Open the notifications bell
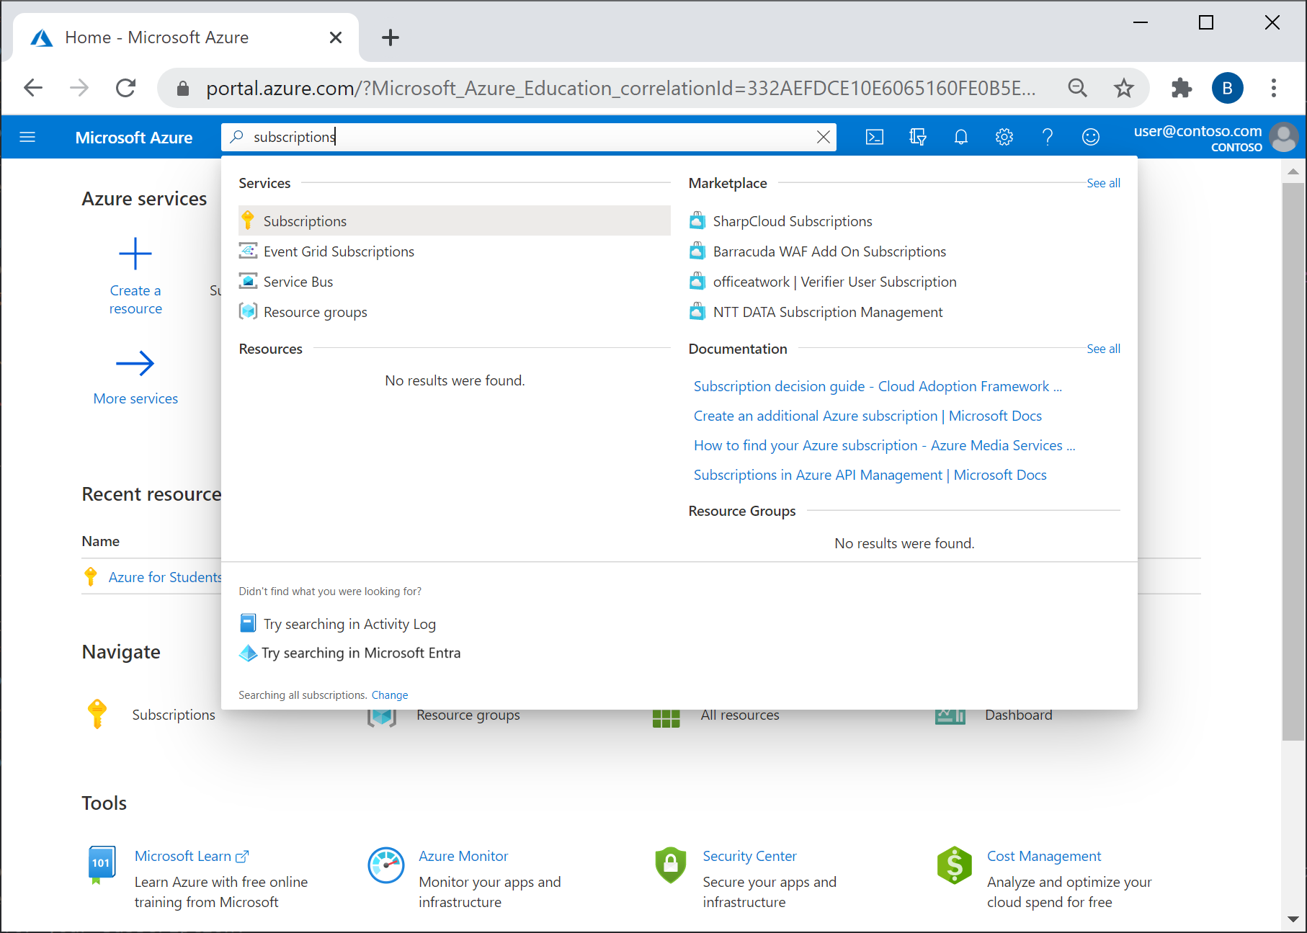The height and width of the screenshot is (933, 1307). tap(960, 137)
